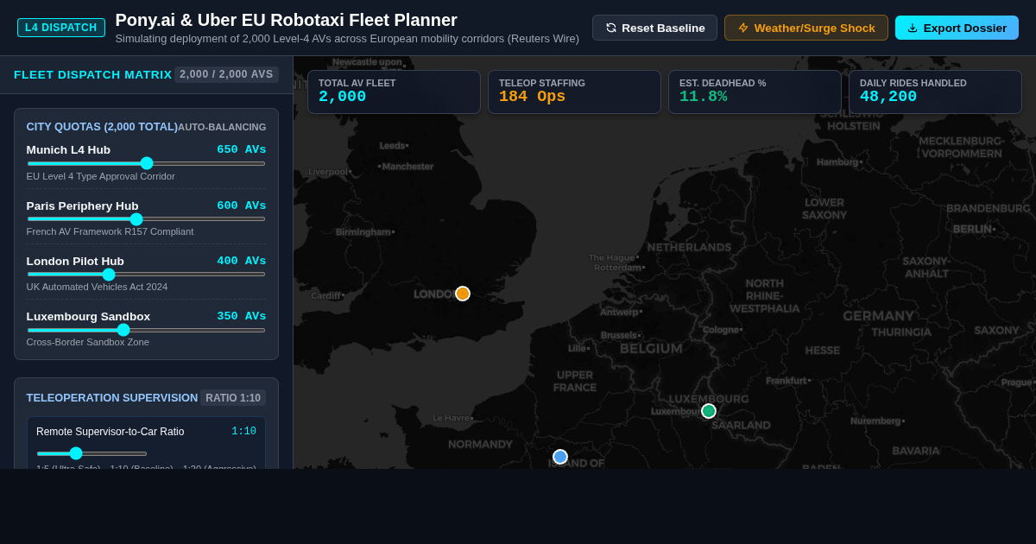The height and width of the screenshot is (544, 1036).
Task: Click the '350 AVs' Luxembourg value
Action: click(x=242, y=316)
